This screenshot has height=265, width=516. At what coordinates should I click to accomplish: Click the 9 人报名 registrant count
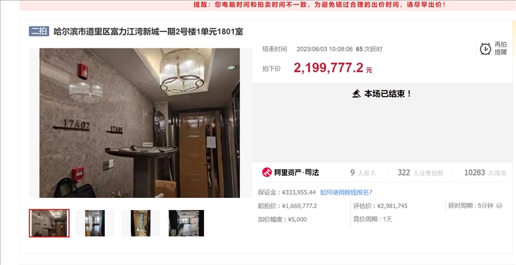(363, 172)
